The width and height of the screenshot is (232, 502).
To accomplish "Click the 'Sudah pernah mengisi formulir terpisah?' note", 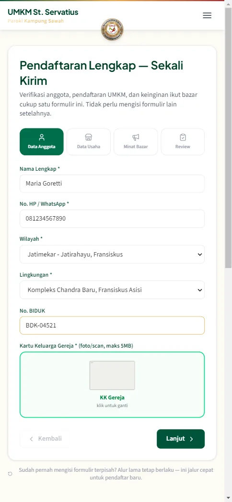I will (x=116, y=474).
